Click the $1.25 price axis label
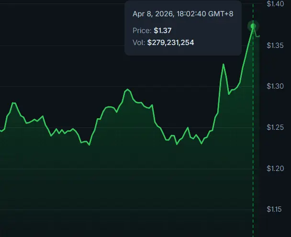 point(275,127)
